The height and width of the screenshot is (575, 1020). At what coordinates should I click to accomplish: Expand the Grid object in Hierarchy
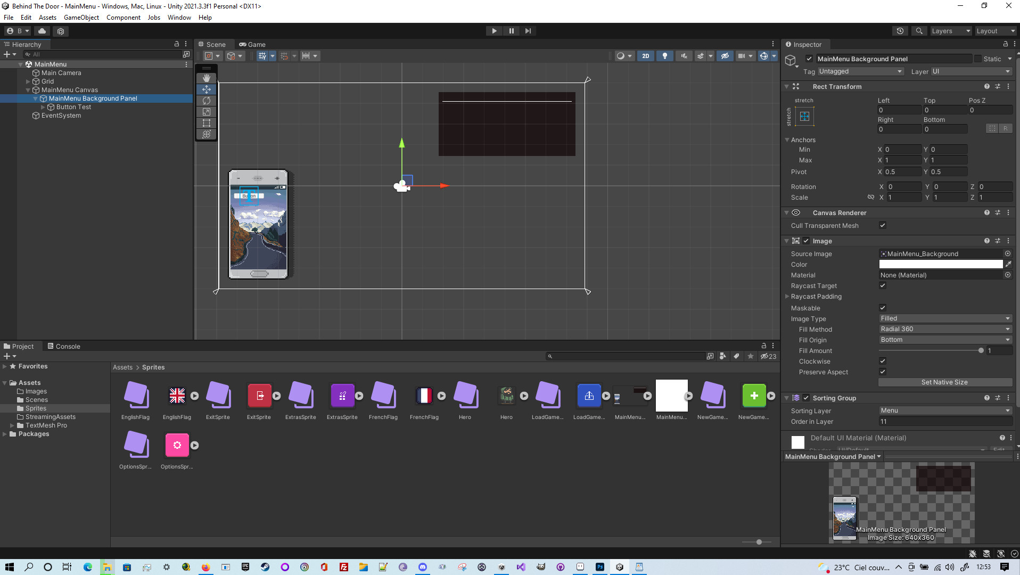pos(28,81)
